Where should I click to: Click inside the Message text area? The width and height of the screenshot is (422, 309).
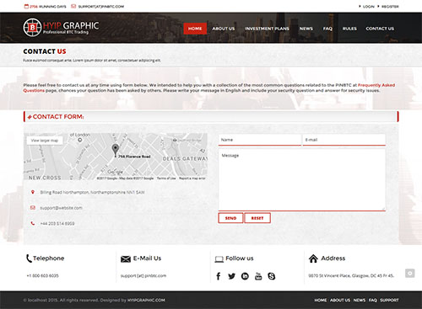[302, 180]
